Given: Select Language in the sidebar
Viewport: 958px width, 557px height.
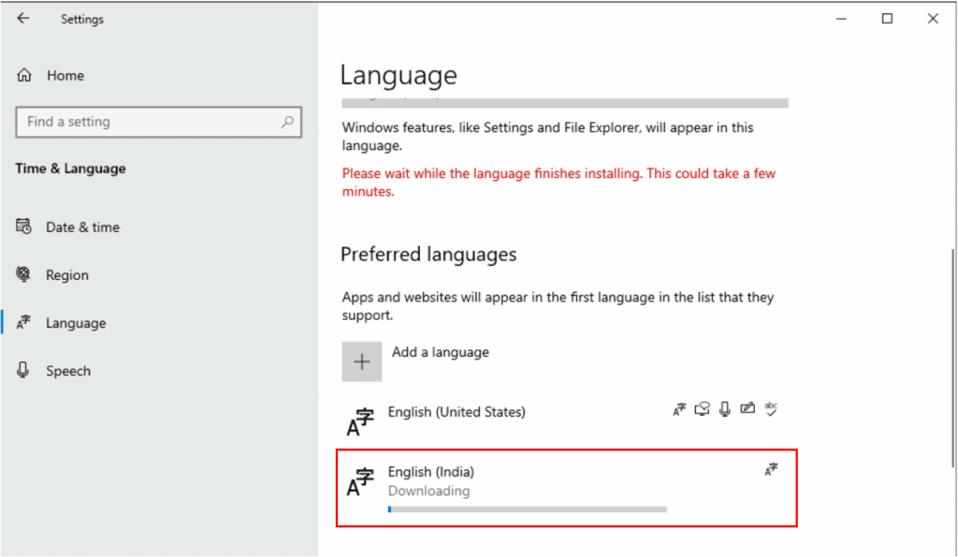Looking at the screenshot, I should (76, 323).
